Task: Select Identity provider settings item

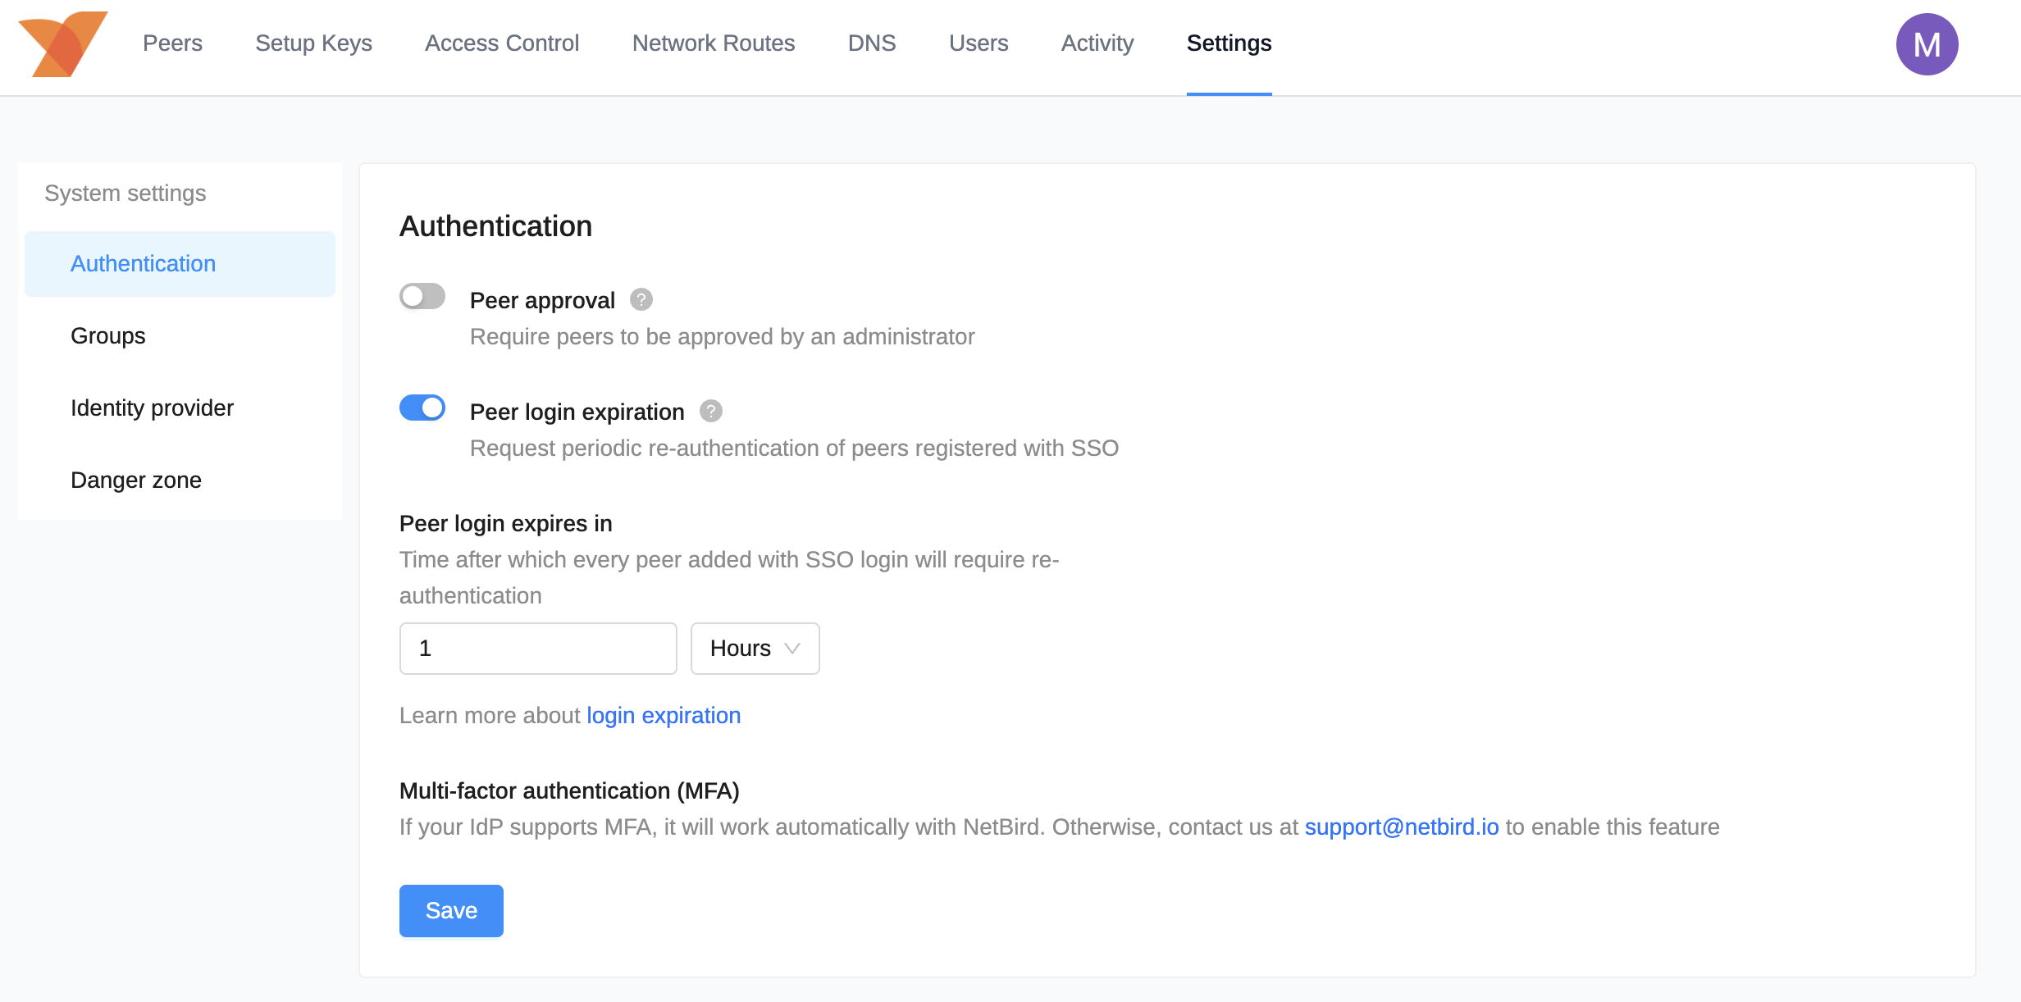Action: coord(152,408)
